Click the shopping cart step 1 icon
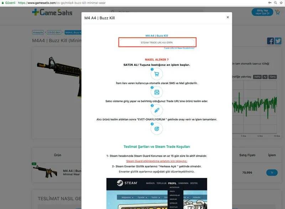 [x=157, y=74]
